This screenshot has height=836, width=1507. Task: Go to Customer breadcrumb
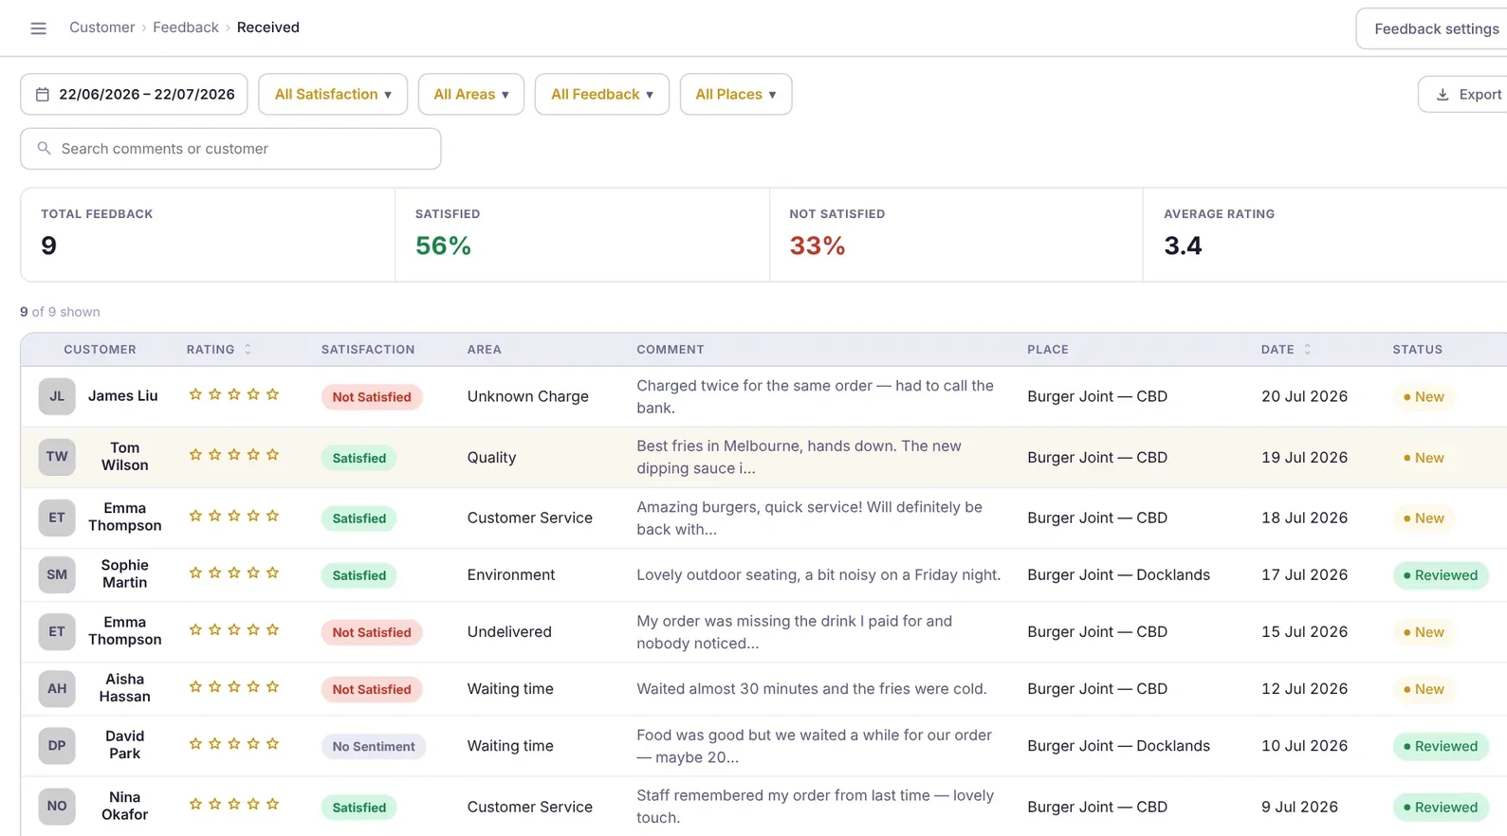click(x=102, y=27)
